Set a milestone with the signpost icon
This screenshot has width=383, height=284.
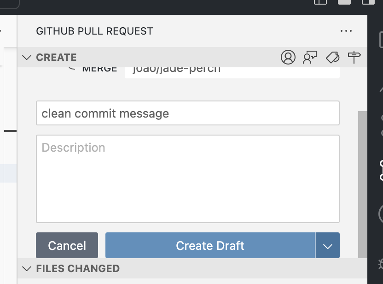pyautogui.click(x=354, y=57)
